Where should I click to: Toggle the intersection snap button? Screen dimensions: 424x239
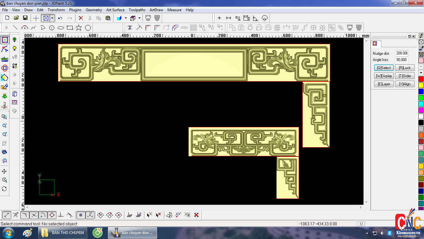pos(34,215)
